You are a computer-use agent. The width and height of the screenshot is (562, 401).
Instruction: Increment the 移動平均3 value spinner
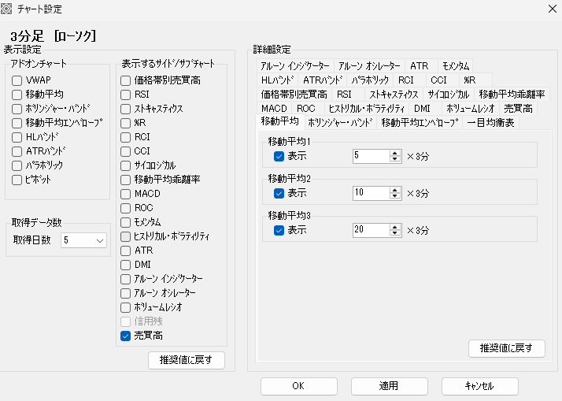pyautogui.click(x=395, y=227)
